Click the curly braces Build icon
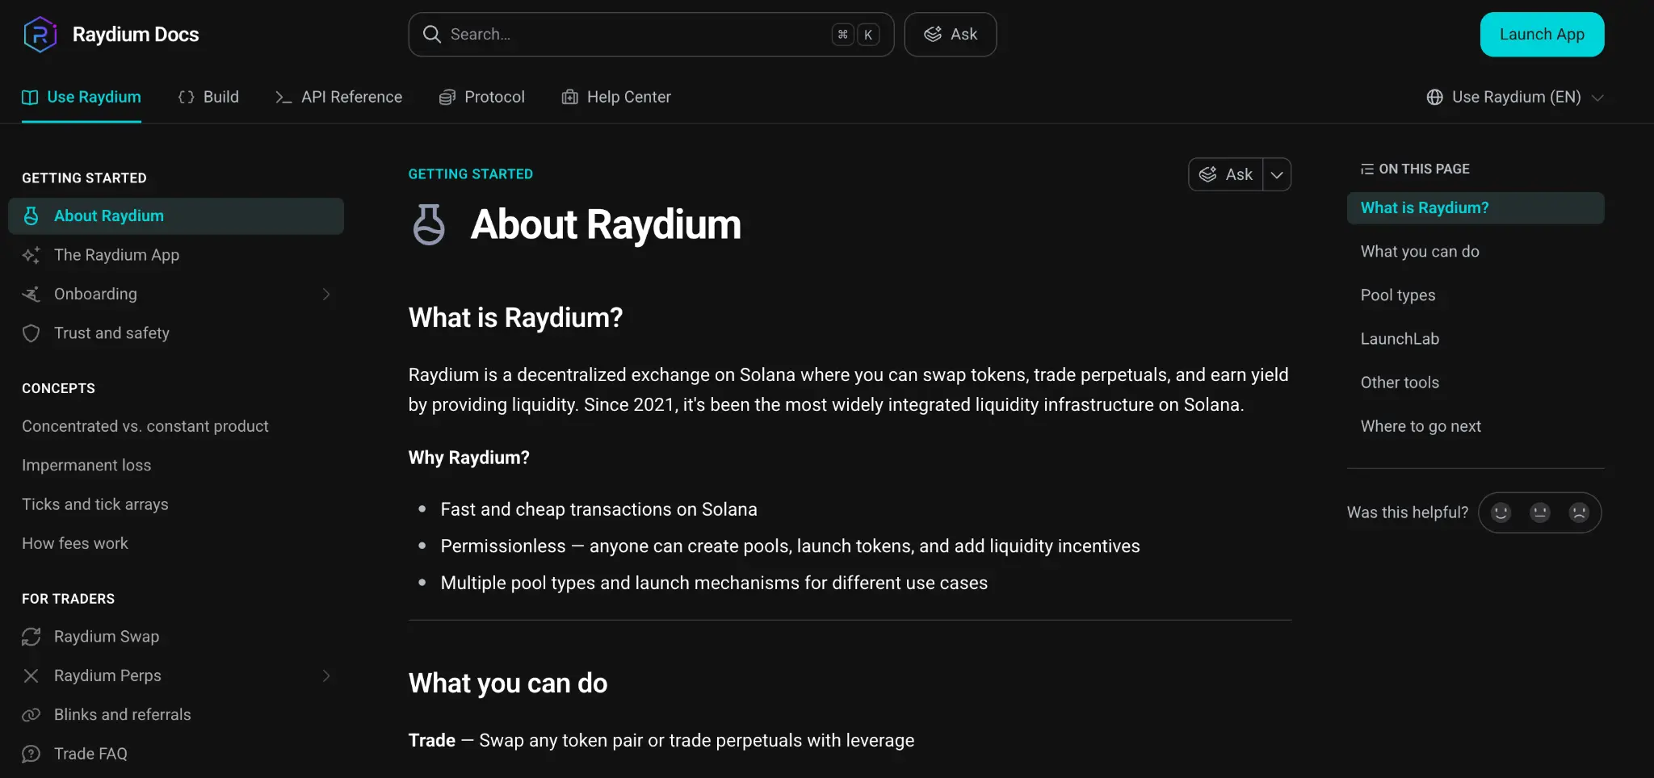Image resolution: width=1654 pixels, height=778 pixels. 187,97
